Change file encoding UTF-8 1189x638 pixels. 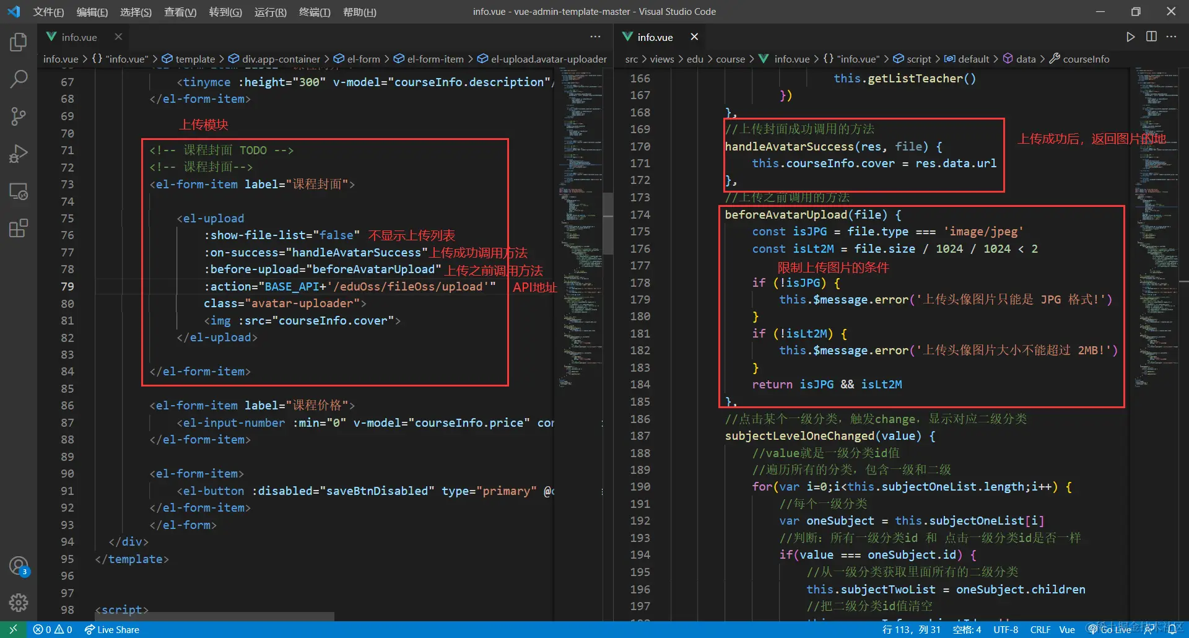(x=1006, y=629)
